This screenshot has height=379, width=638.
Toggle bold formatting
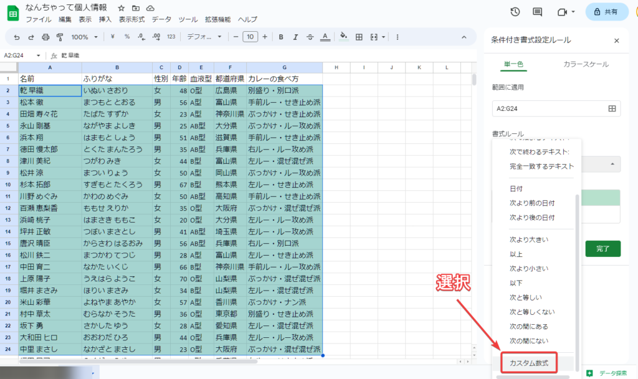click(x=281, y=37)
